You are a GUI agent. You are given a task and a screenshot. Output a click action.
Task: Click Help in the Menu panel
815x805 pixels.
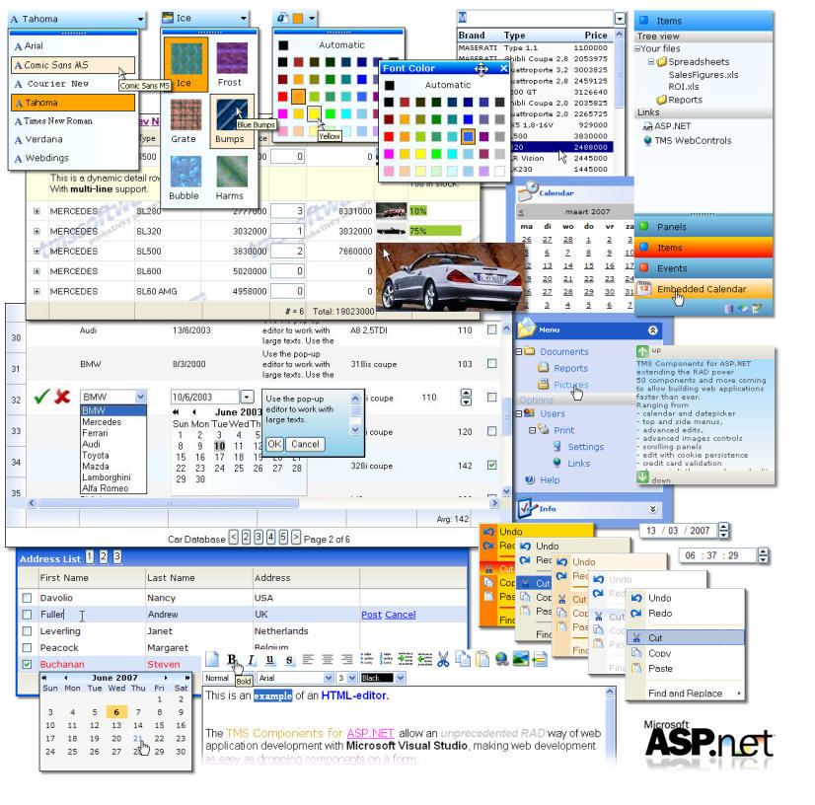point(550,480)
